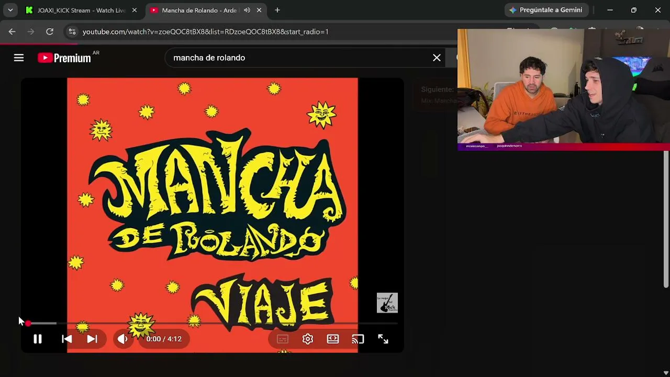Go to YouTube Premium home logo
The height and width of the screenshot is (377, 670).
coord(64,58)
